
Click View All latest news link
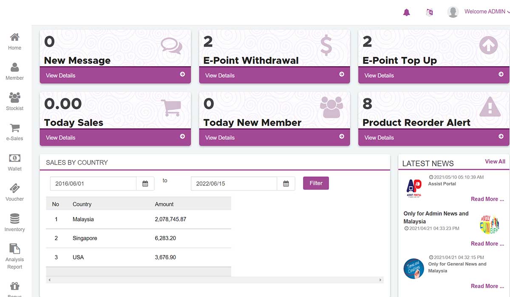click(x=495, y=162)
